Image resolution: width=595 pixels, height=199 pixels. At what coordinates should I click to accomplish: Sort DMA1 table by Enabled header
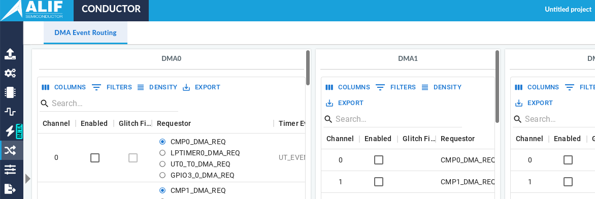click(x=378, y=139)
